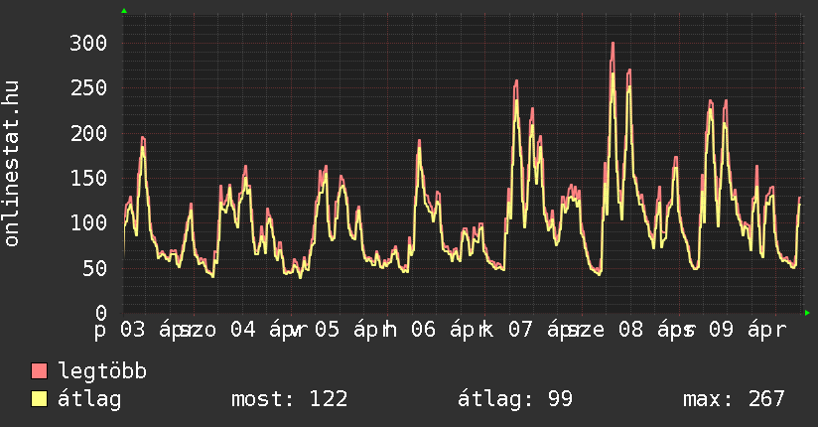The image size is (818, 427).
Task: Click the red legtöbb legend swatch
Action: [40, 372]
